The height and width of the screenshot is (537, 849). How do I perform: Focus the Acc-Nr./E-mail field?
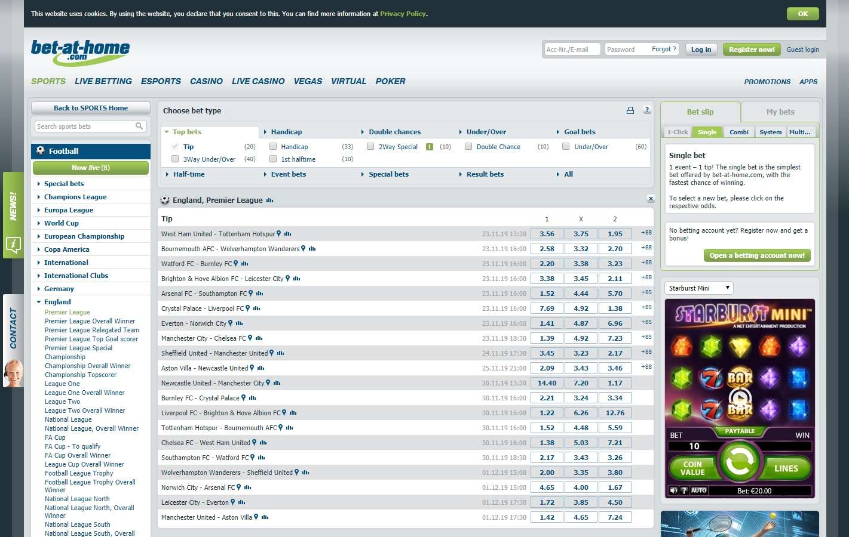[x=572, y=50]
